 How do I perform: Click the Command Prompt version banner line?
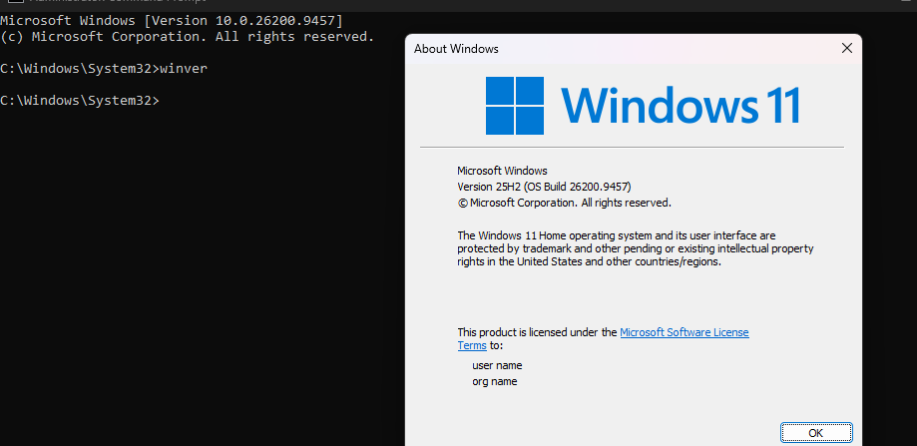click(x=172, y=21)
